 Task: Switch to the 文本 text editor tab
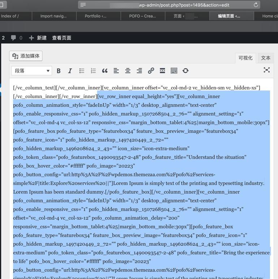click(266, 58)
